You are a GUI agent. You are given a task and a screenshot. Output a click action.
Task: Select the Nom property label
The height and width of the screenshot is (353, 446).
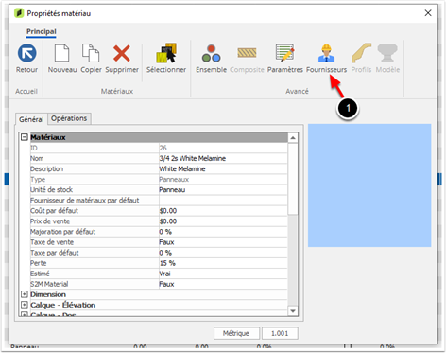coord(37,158)
